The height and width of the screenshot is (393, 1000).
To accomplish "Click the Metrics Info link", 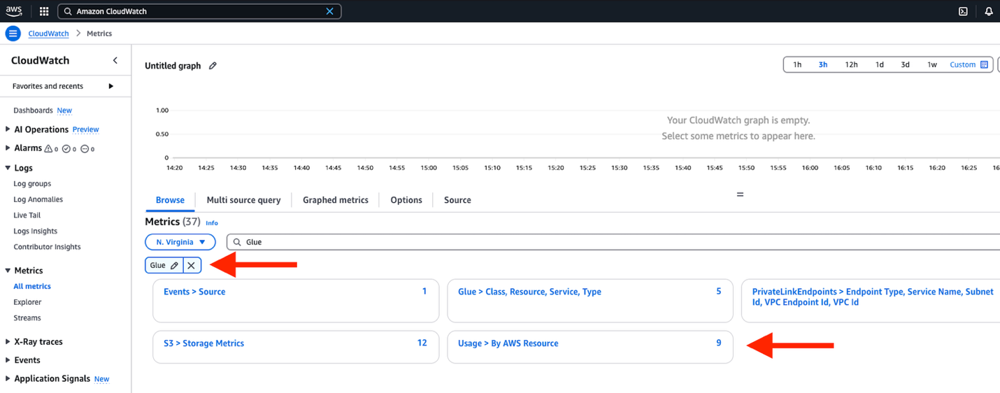I will [x=212, y=223].
